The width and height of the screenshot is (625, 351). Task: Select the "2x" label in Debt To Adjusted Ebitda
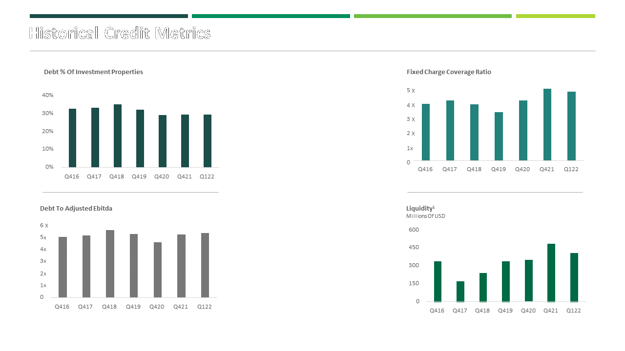[43, 273]
